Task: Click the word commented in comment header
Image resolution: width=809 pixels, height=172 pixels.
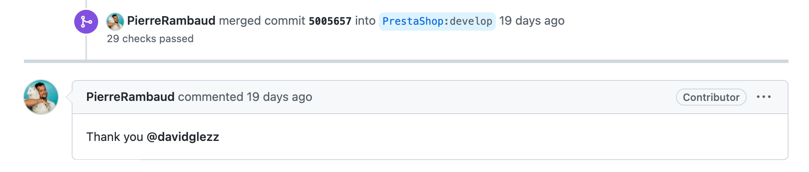Action: tap(210, 97)
